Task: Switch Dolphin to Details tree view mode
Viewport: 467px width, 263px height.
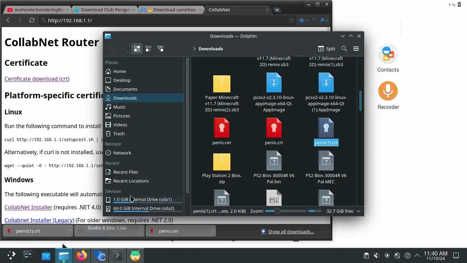Action: click(160, 49)
